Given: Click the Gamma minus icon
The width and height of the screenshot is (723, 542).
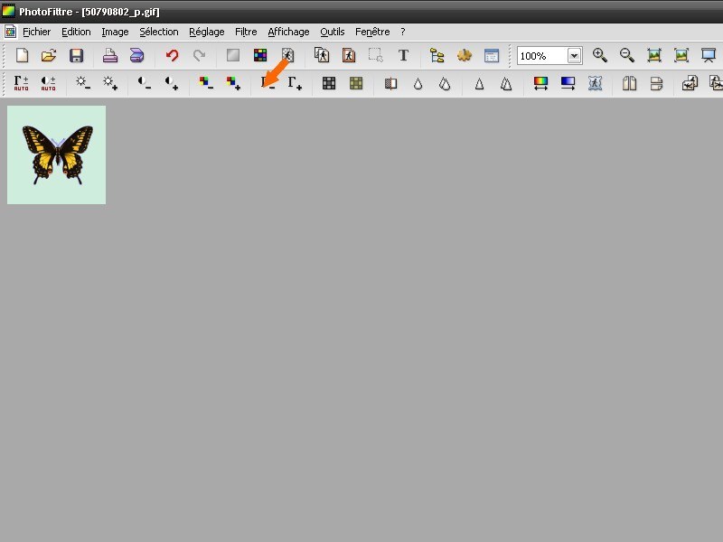Looking at the screenshot, I should point(268,83).
